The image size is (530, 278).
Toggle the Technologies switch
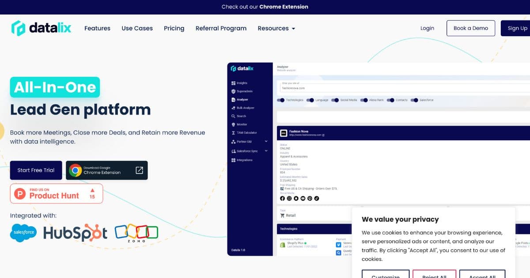pos(281,100)
